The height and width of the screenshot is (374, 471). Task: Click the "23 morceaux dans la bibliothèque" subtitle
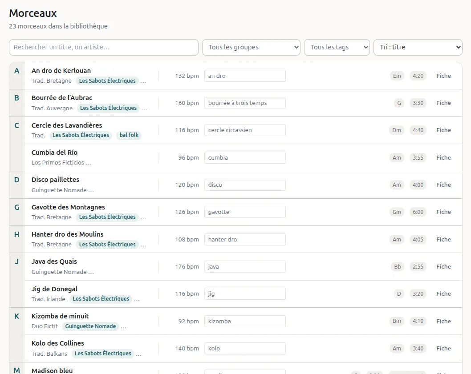[58, 26]
